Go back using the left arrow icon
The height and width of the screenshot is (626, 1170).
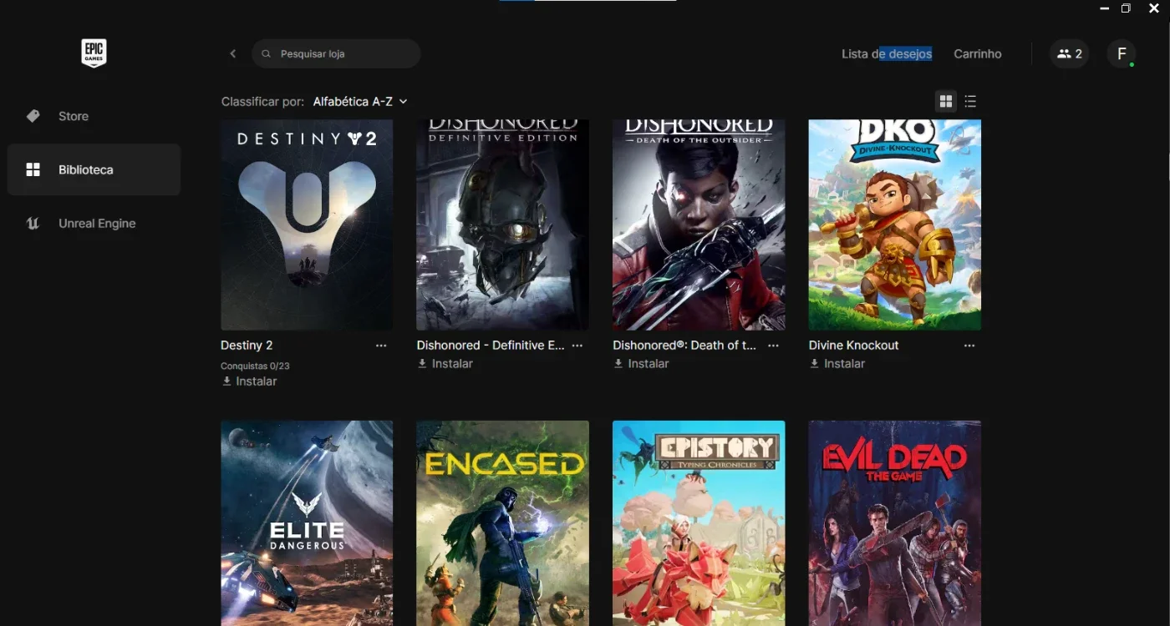tap(233, 53)
